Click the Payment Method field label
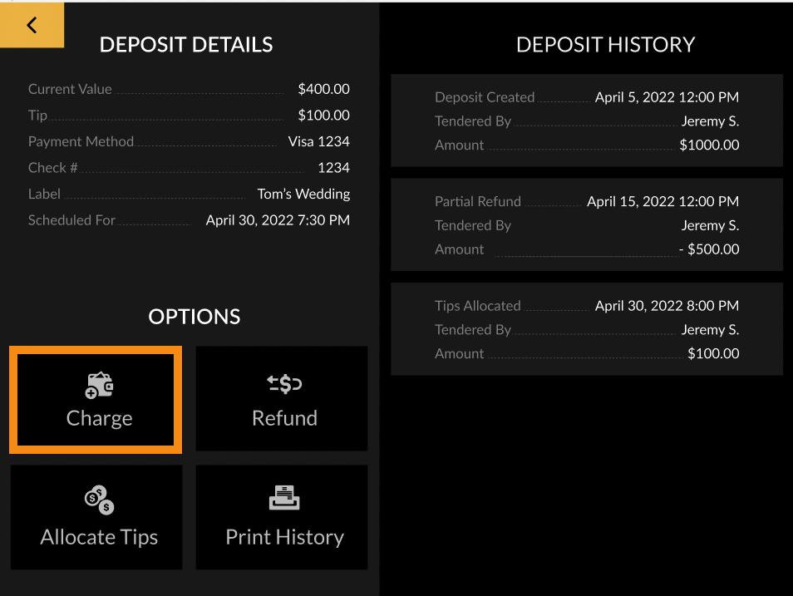Screen dimensions: 793x596 pos(81,141)
